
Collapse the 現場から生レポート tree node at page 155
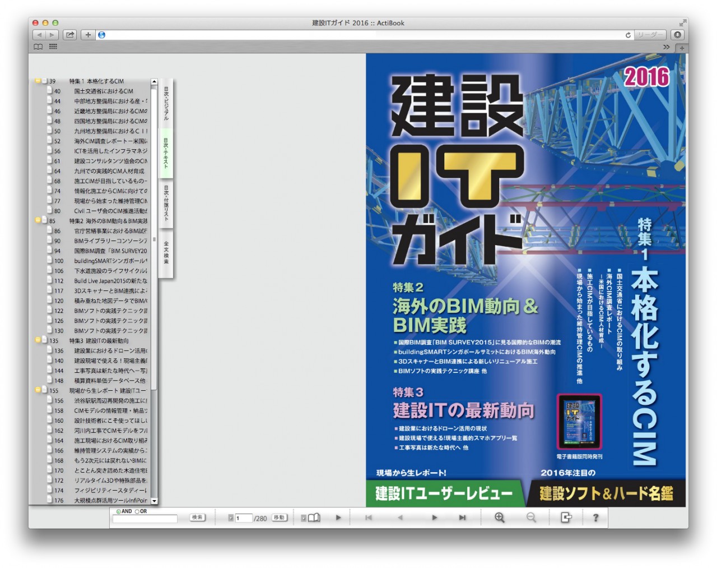(x=38, y=390)
